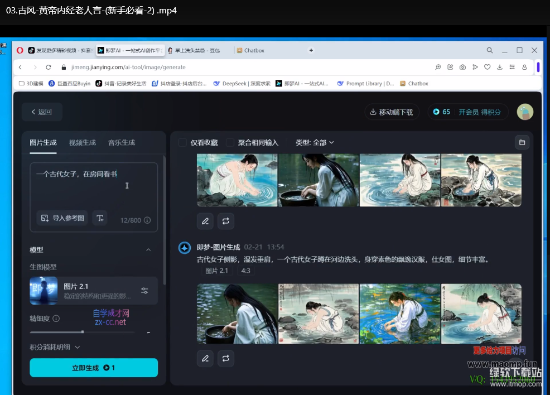Viewport: 550px width, 395px height.
Task: Open the 类型: 全部 dropdown
Action: [x=315, y=142]
